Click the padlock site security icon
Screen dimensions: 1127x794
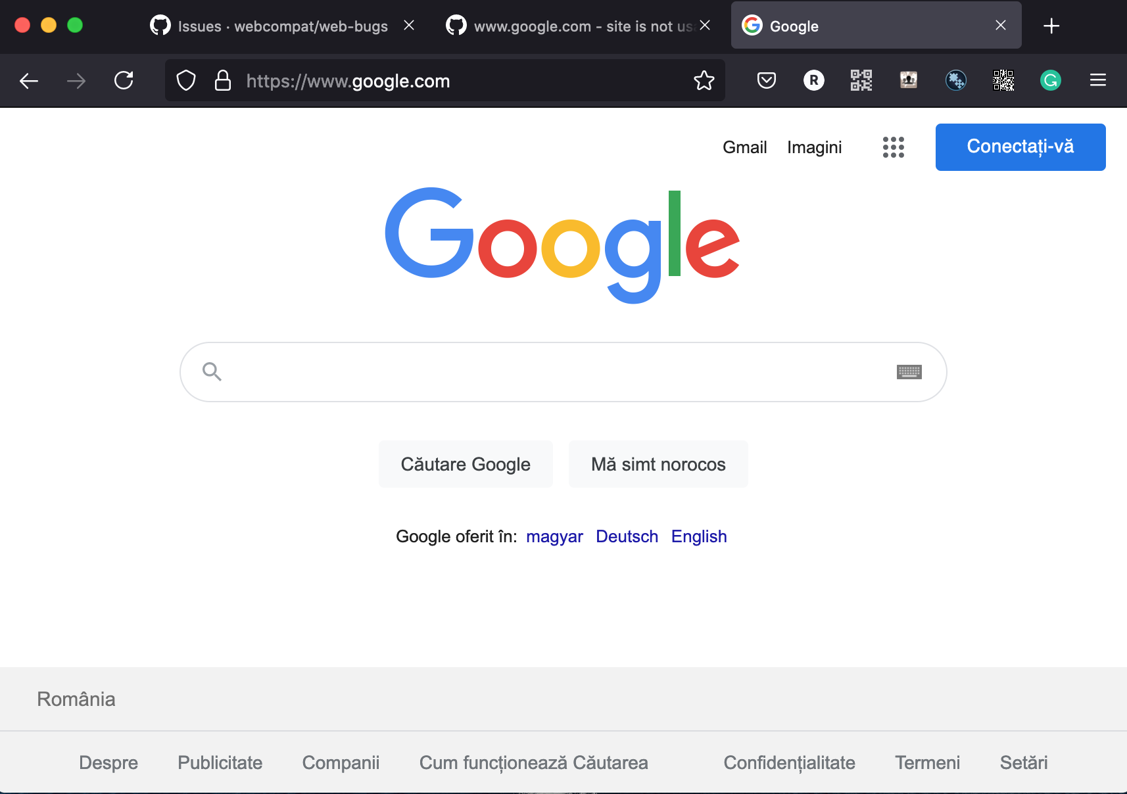pyautogui.click(x=223, y=80)
